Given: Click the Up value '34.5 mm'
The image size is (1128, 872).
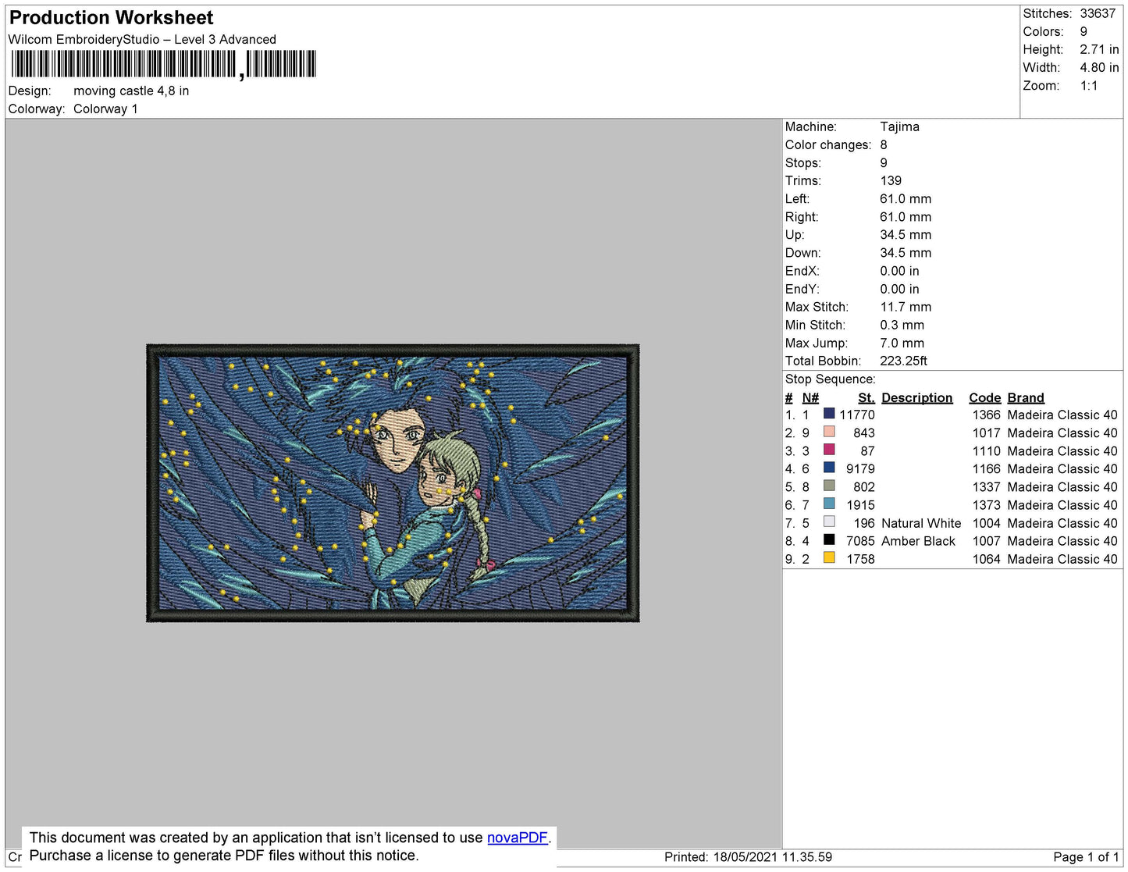Looking at the screenshot, I should [x=906, y=235].
